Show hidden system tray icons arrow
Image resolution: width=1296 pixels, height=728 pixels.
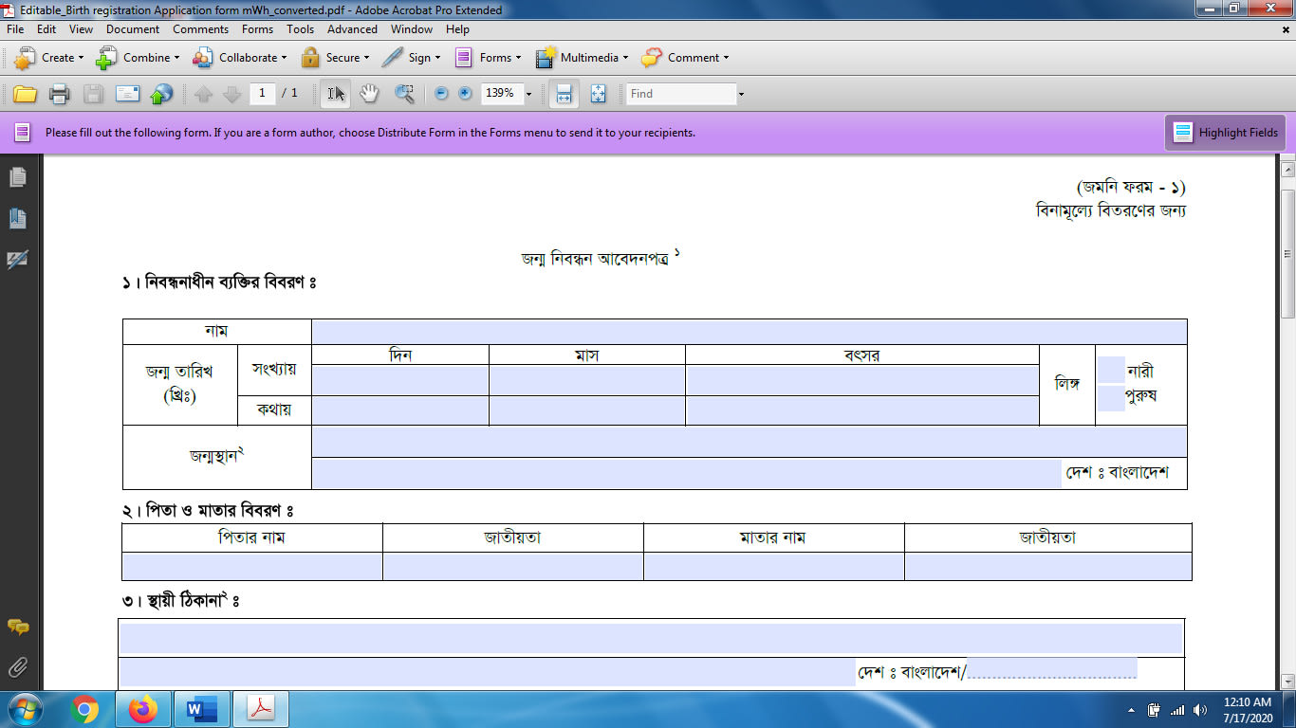tap(1131, 710)
